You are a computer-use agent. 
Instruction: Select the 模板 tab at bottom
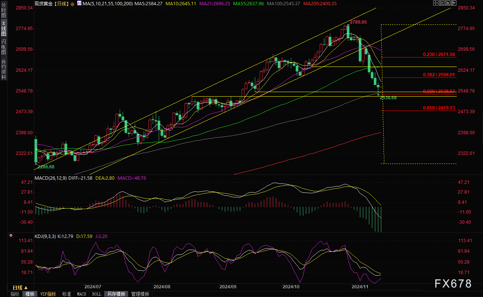(30, 294)
